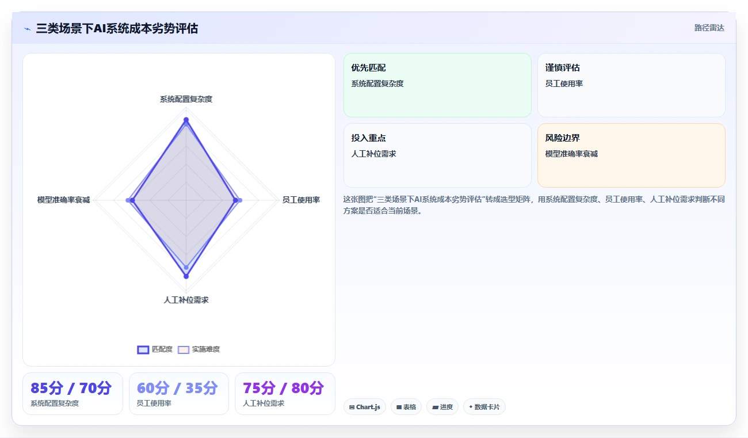This screenshot has height=438, width=748.
Task: Click the 模型准确率衰减 text in 风险边界 card
Action: point(571,154)
